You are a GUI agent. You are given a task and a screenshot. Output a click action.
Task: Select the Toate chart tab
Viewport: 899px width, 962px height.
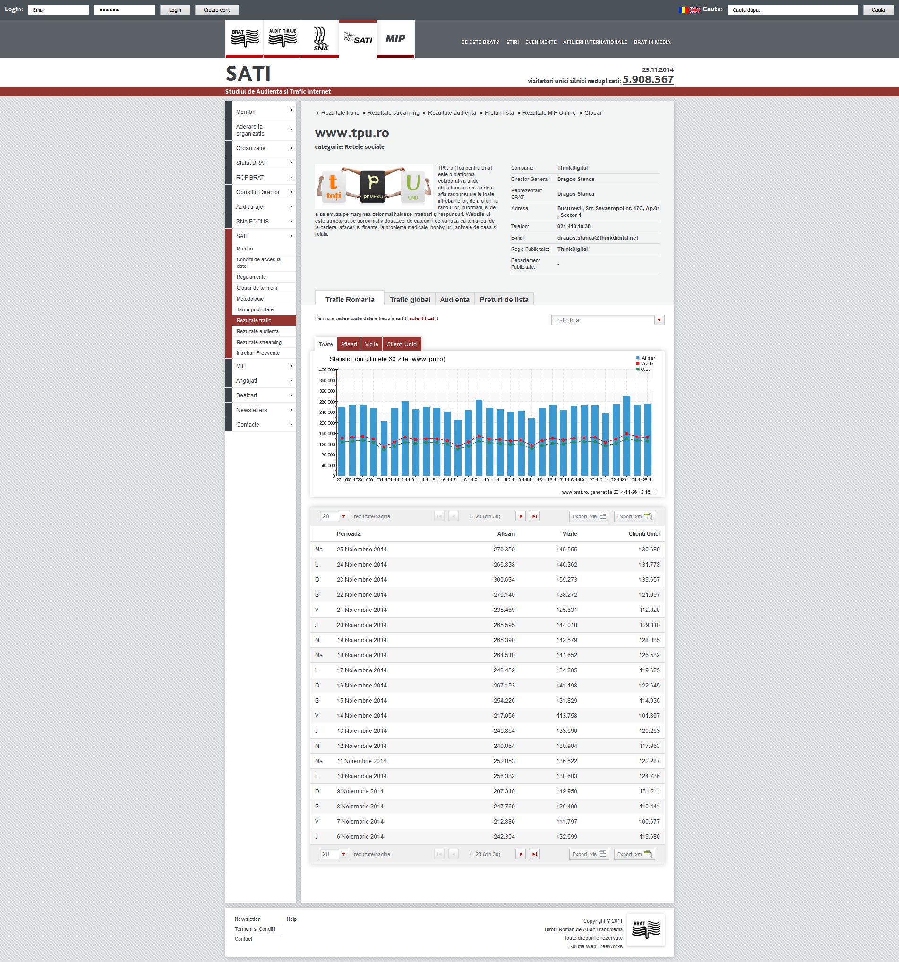tap(325, 344)
